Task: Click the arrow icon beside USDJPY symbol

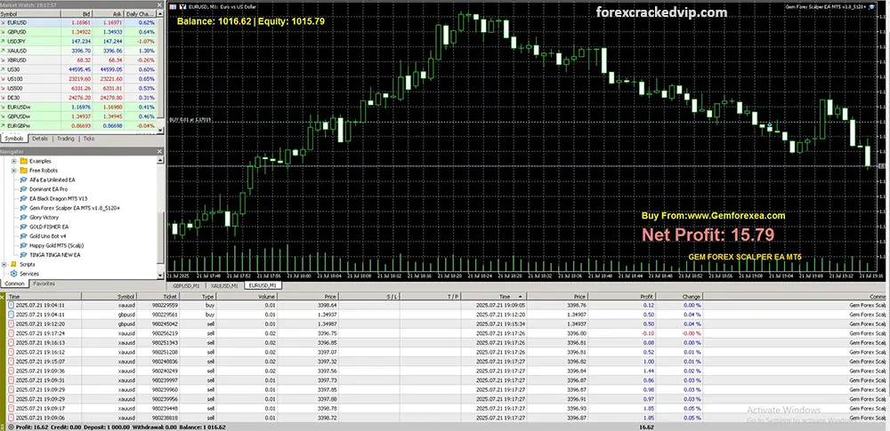Action: [3, 42]
